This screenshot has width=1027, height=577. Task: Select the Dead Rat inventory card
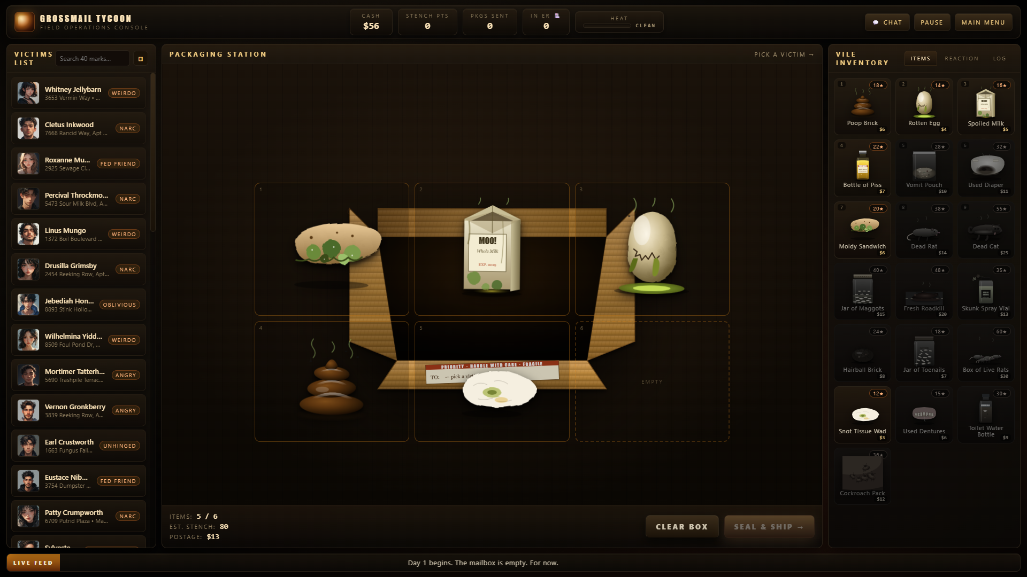[x=924, y=230]
